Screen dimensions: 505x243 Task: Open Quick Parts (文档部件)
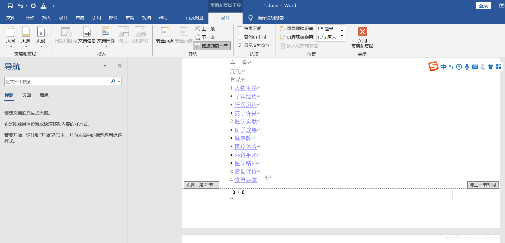tap(106, 37)
